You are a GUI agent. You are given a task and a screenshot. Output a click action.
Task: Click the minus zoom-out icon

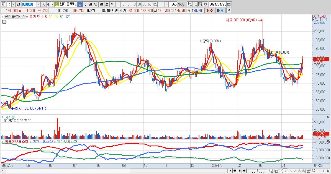[x=319, y=171]
